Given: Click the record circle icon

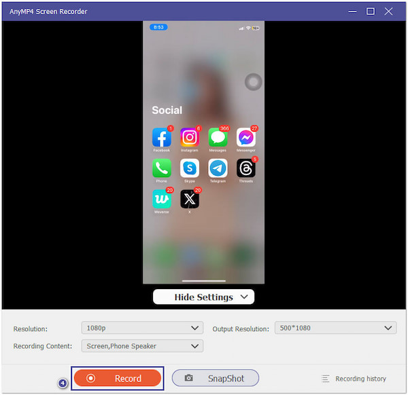Looking at the screenshot, I should (91, 378).
